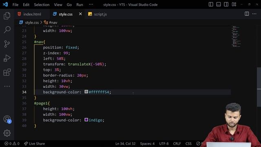Show additional activity bar views ellipsis

pos(7,86)
